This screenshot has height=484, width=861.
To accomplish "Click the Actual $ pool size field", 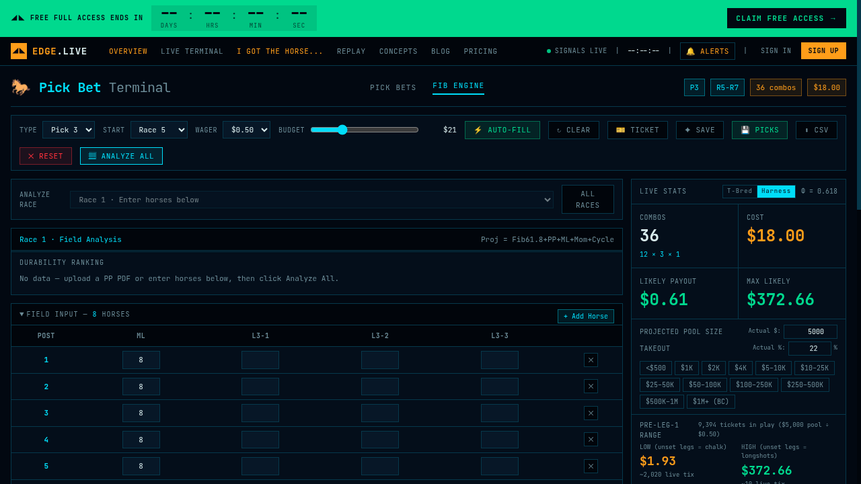I will (810, 332).
